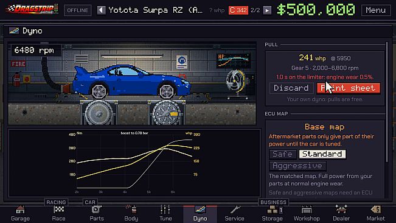Image resolution: width=396 pixels, height=223 pixels.
Task: Open the Storage tab
Action: (x=272, y=214)
